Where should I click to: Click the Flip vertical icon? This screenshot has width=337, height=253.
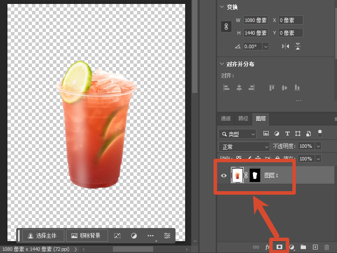pos(298,46)
